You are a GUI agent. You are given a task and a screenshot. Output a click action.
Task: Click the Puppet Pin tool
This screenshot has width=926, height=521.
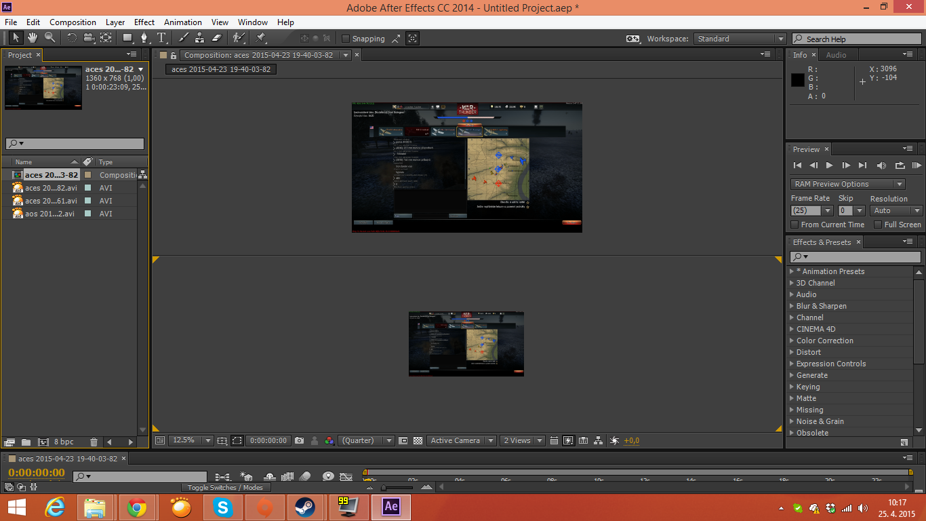click(260, 38)
